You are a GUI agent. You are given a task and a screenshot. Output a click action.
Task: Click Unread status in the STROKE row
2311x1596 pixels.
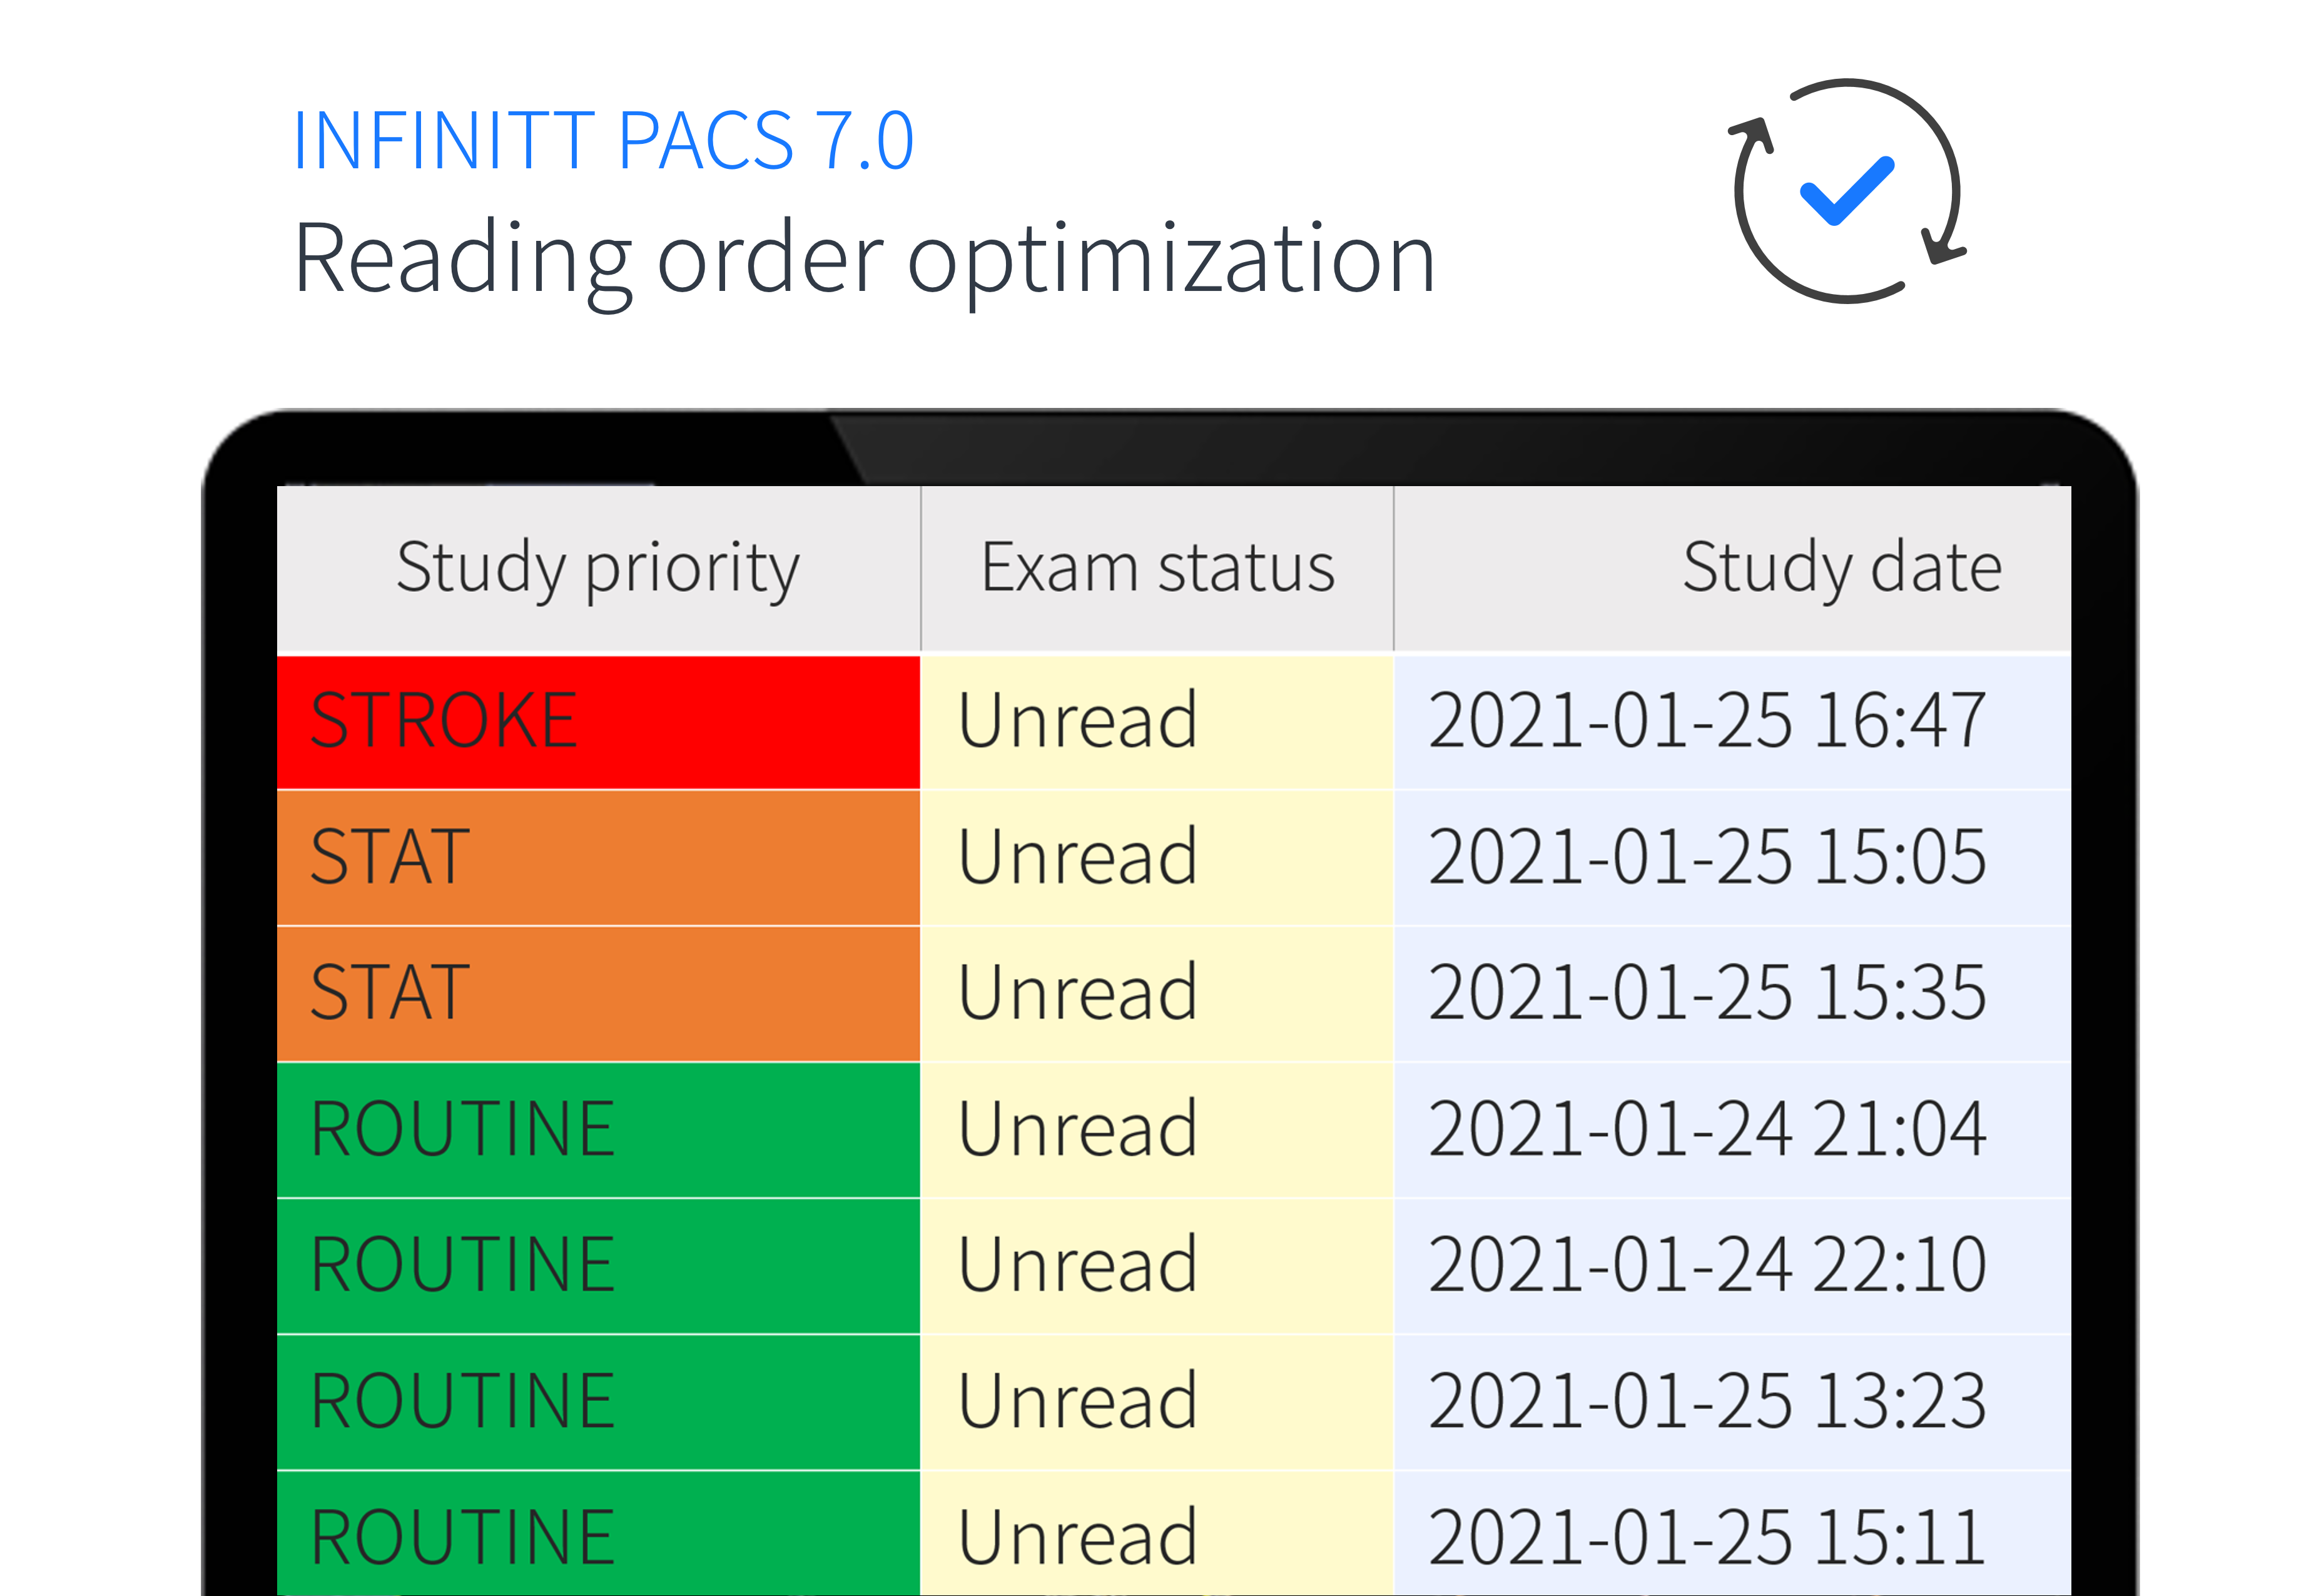1077,720
